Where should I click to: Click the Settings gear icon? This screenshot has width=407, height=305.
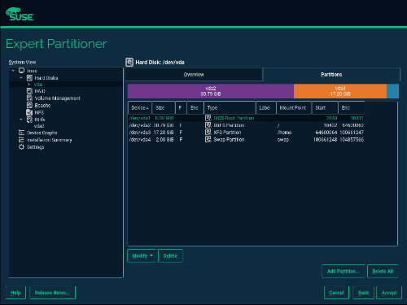(x=21, y=146)
